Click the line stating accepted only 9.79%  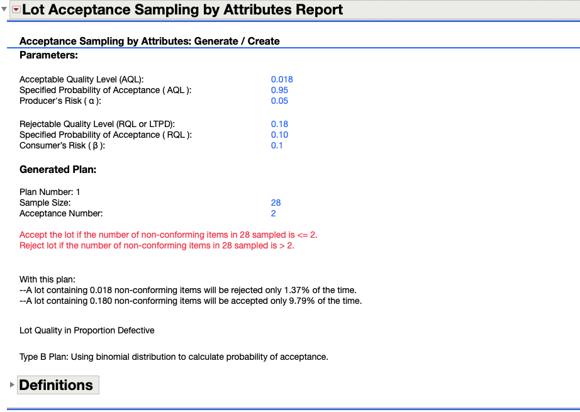[x=191, y=301]
